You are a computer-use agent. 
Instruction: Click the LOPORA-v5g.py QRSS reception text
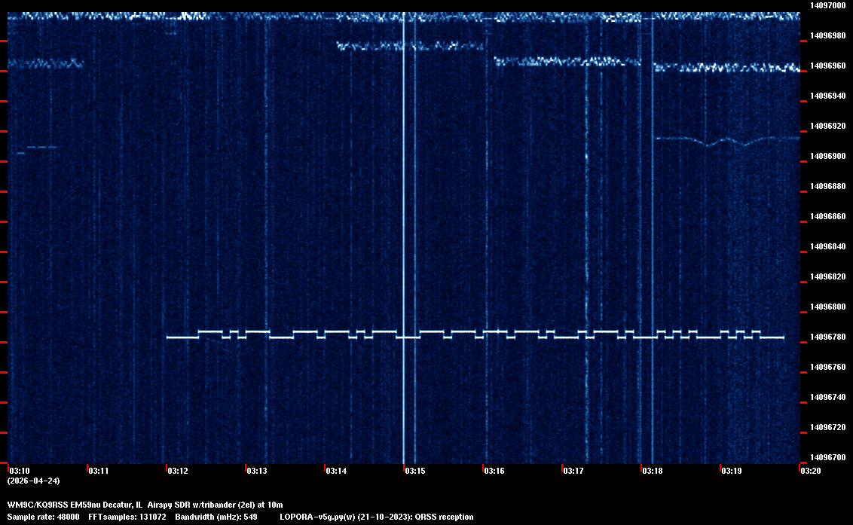pos(376,517)
